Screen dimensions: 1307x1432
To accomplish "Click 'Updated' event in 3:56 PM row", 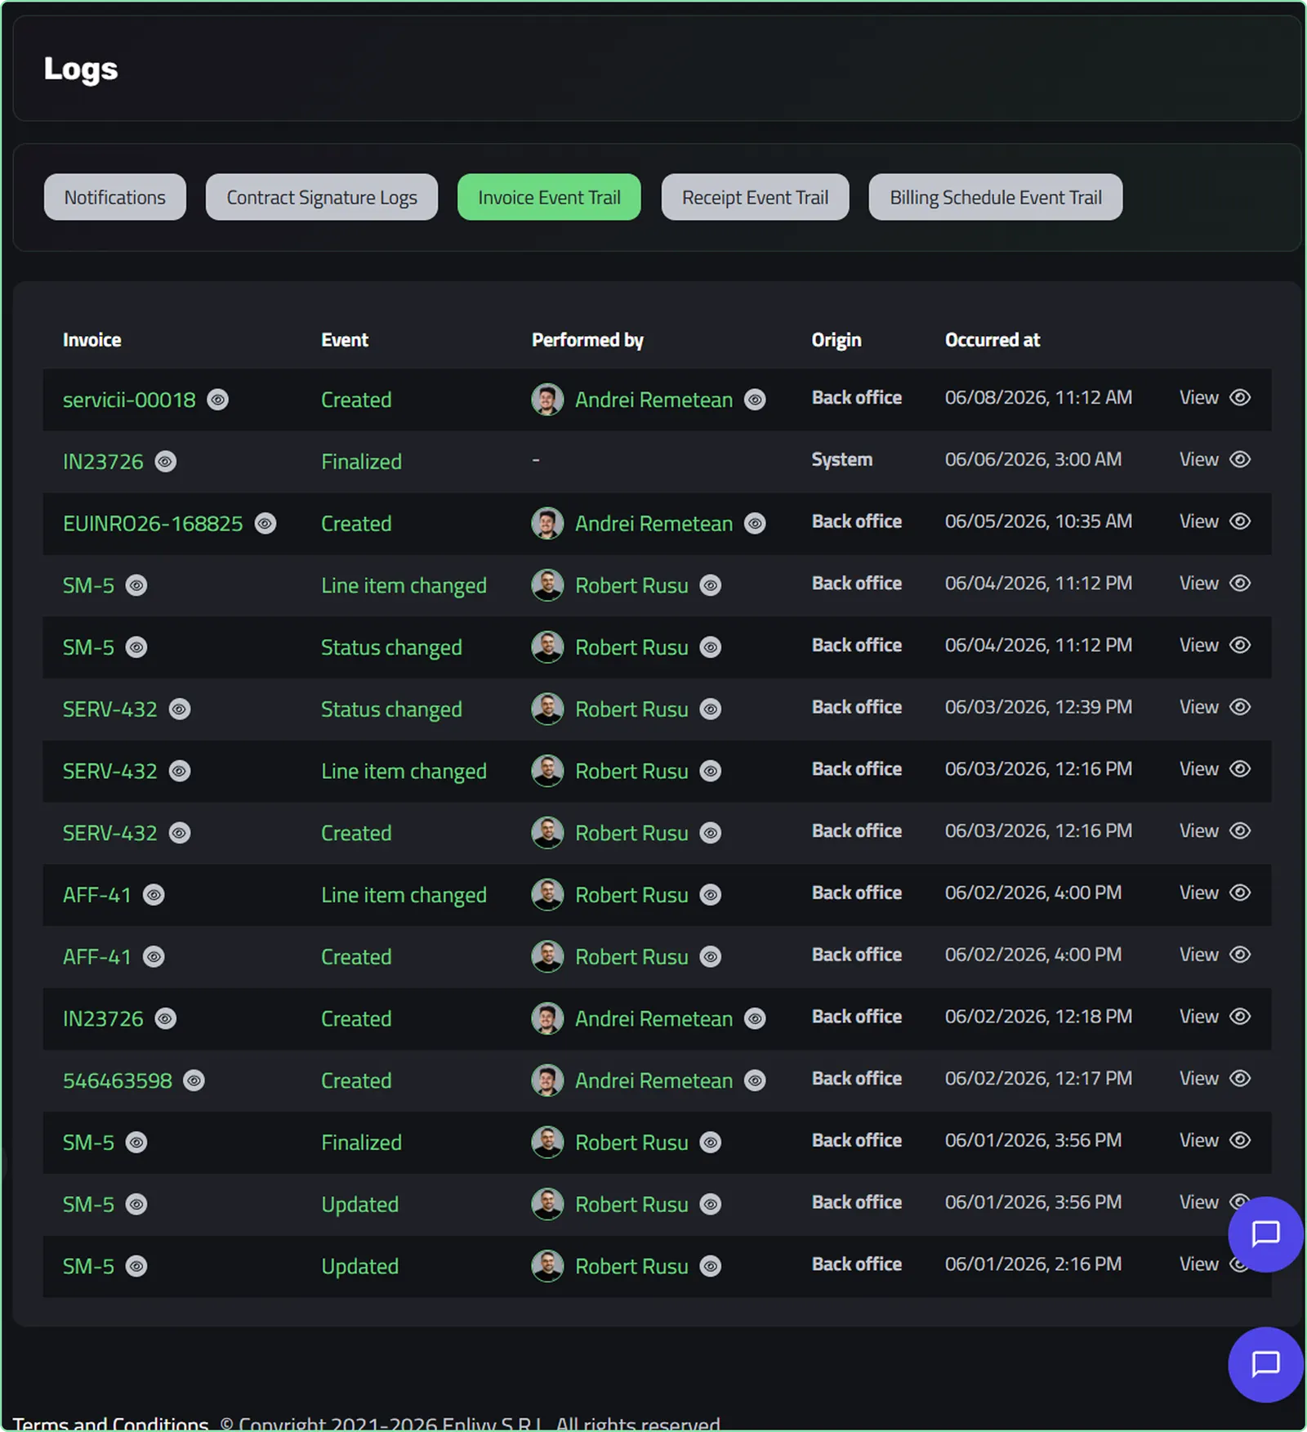I will coord(359,1205).
